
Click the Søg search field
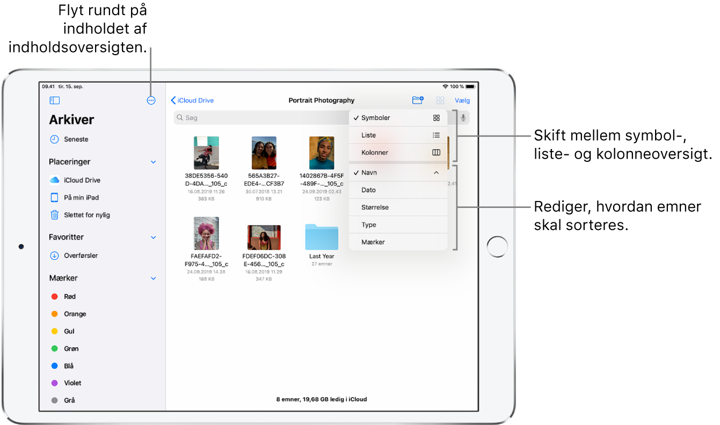tap(321, 117)
